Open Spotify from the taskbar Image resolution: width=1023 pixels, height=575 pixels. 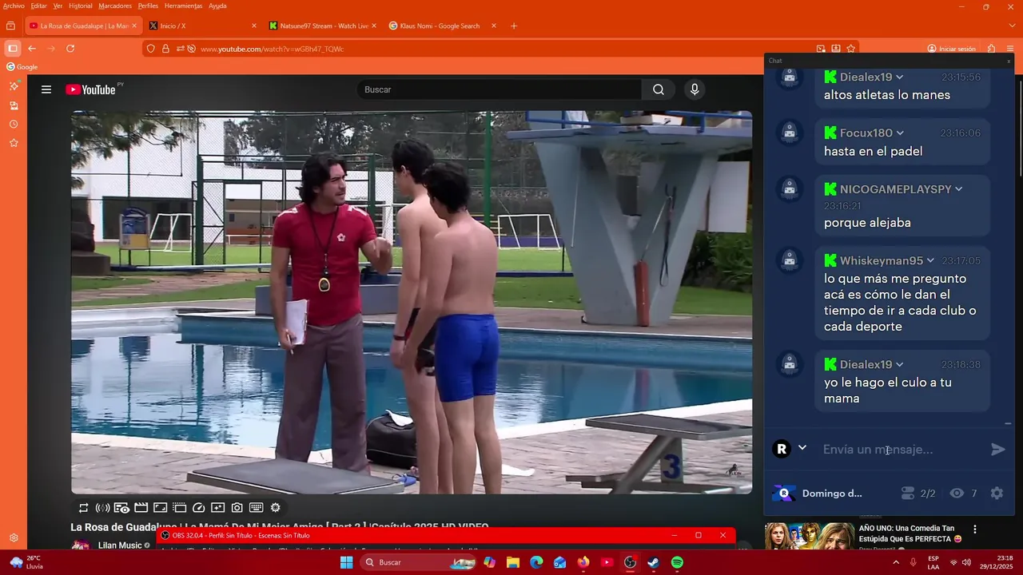(x=677, y=562)
